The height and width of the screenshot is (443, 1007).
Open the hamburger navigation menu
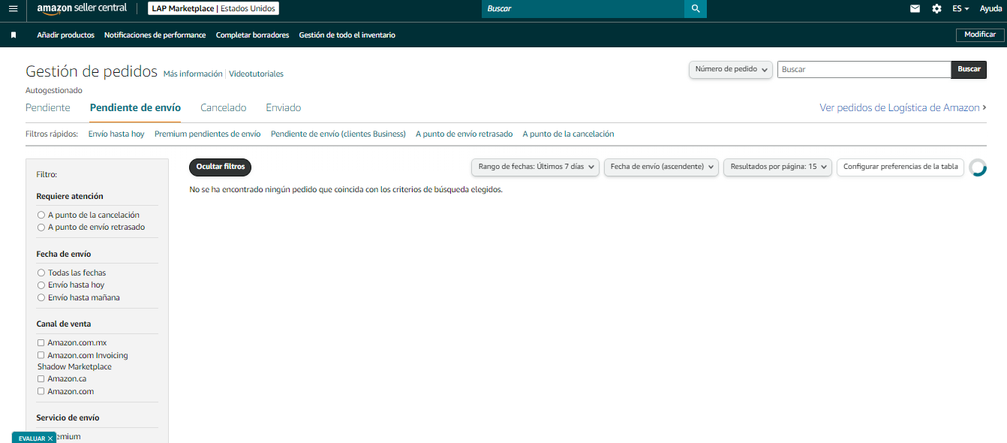pyautogui.click(x=13, y=9)
